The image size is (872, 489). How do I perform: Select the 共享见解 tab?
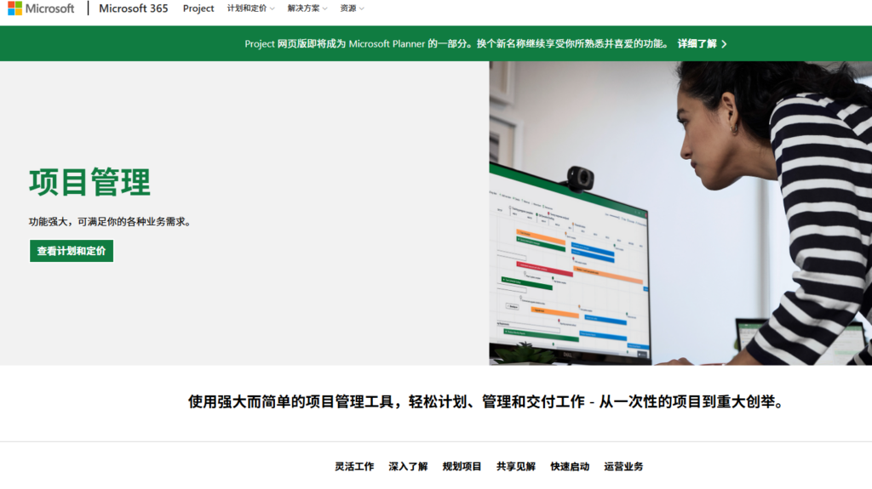(x=516, y=467)
